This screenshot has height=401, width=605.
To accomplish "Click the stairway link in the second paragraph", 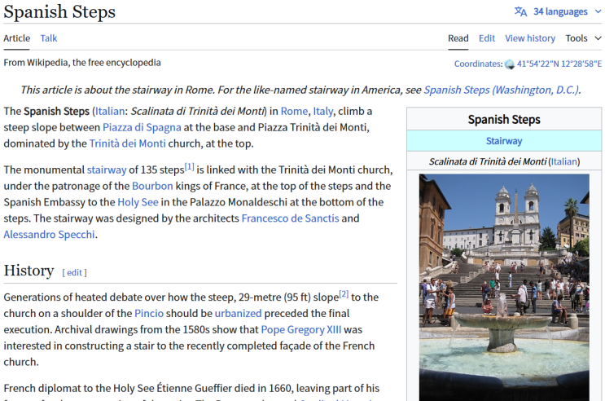I will (x=107, y=170).
